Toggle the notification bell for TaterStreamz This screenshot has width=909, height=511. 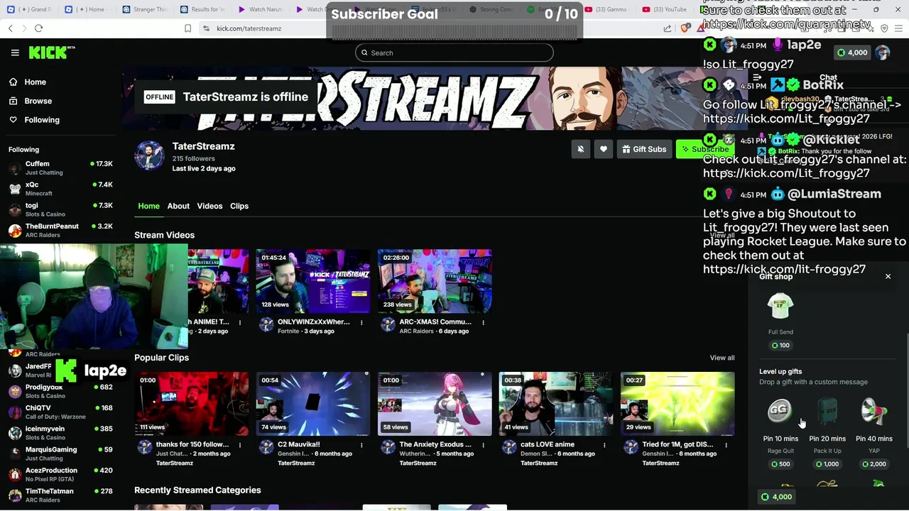[580, 149]
